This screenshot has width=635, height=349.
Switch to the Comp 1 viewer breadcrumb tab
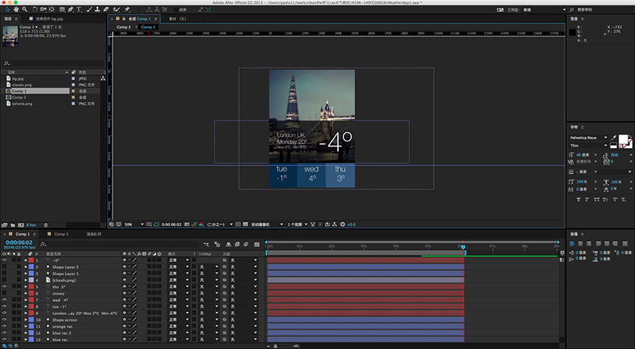[x=148, y=27]
